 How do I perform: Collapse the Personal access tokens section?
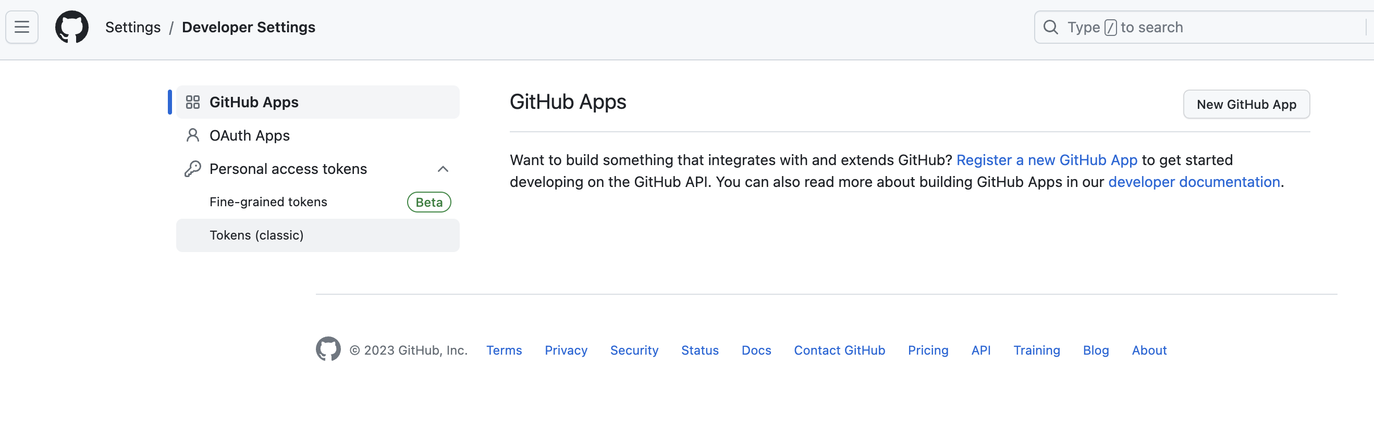443,169
